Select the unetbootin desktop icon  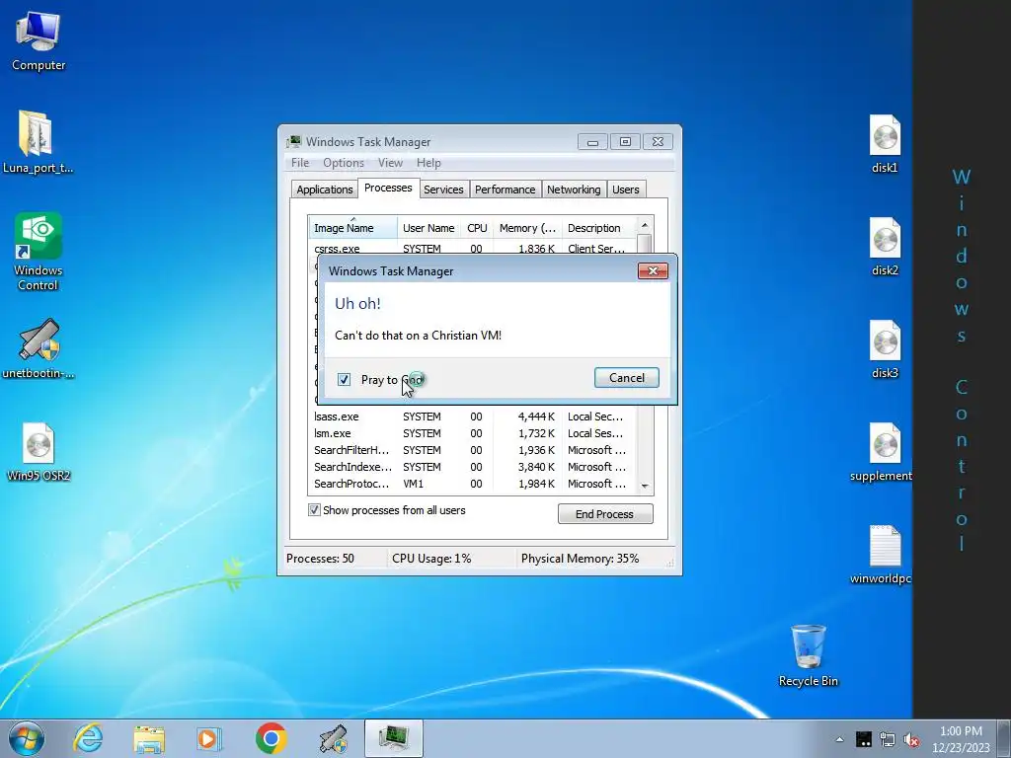[x=39, y=348]
